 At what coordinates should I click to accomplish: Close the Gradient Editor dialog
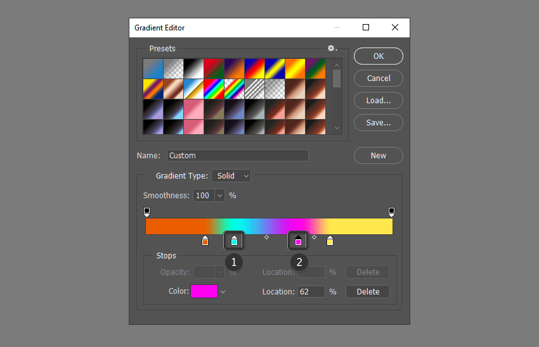(x=395, y=27)
